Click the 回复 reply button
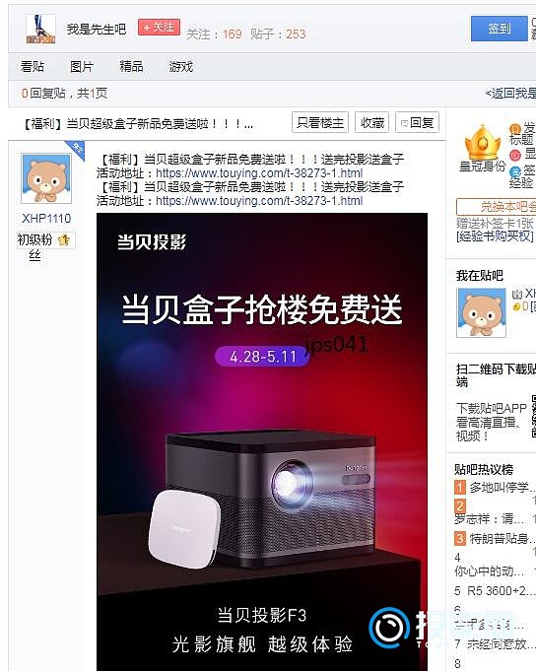 click(417, 123)
